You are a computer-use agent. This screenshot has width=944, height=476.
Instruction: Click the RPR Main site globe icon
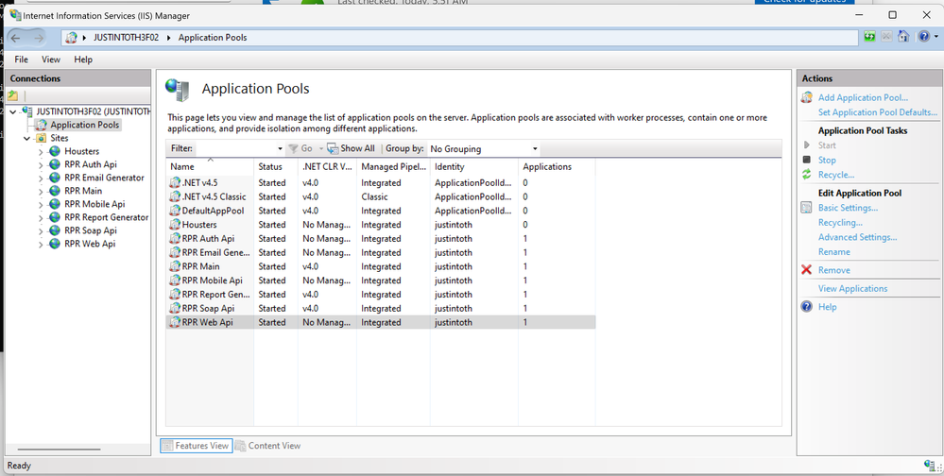coord(55,191)
